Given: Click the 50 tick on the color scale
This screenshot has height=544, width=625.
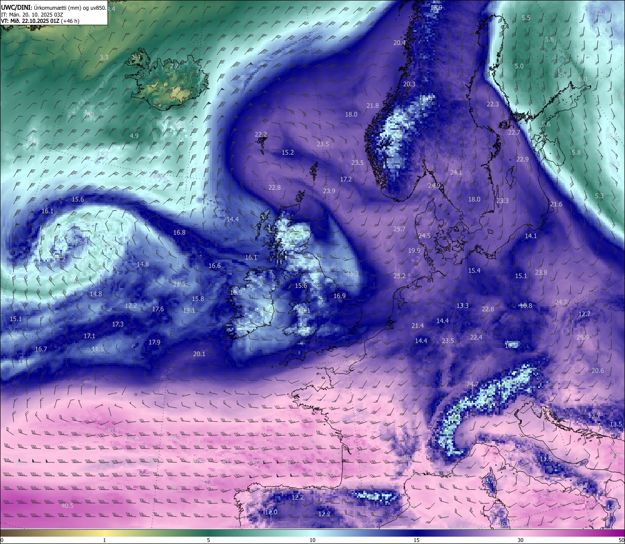Looking at the screenshot, I should (x=621, y=540).
